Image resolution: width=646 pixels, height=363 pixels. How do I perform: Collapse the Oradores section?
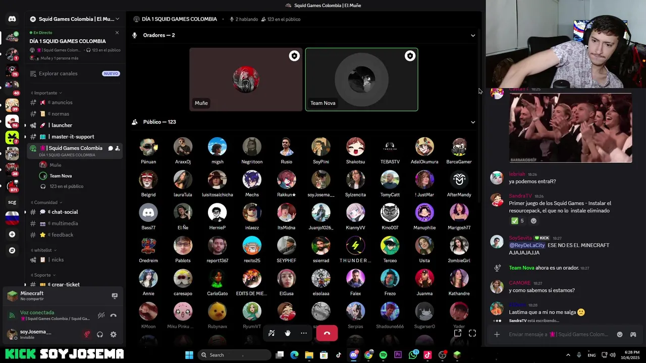tap(473, 35)
